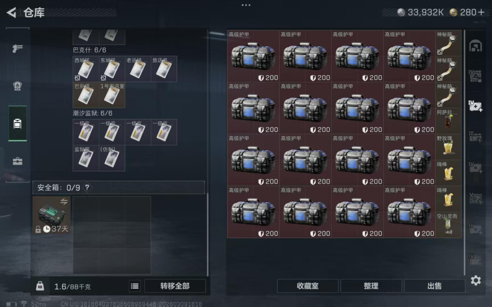Switch to the weapons tab with pistol icon

click(17, 49)
